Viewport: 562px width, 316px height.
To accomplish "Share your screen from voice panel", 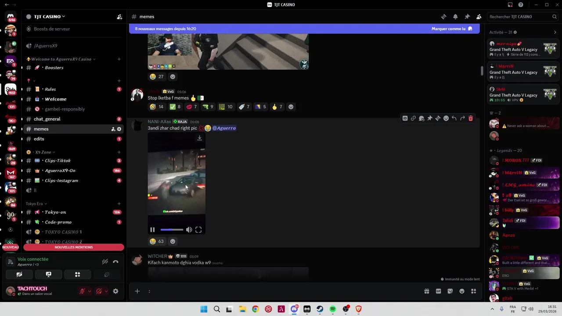I will coord(48,274).
